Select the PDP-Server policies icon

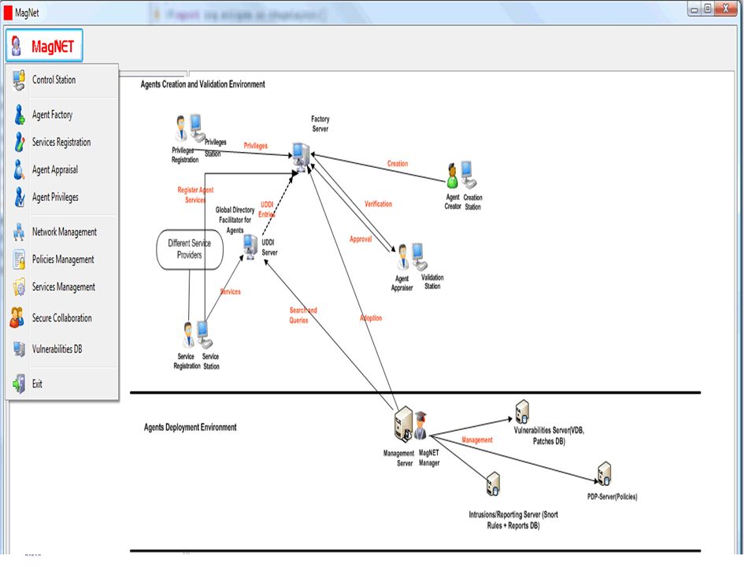[604, 473]
